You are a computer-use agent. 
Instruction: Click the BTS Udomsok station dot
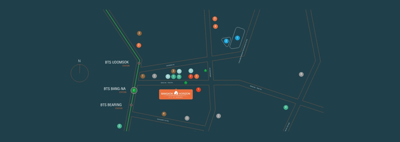click(139, 63)
